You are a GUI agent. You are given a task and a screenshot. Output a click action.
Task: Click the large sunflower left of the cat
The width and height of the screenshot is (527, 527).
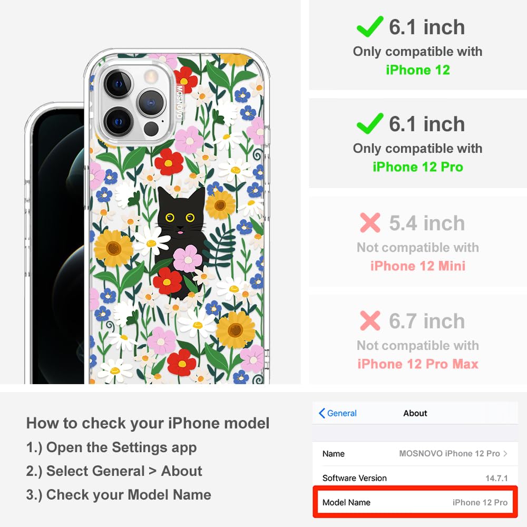click(114, 248)
